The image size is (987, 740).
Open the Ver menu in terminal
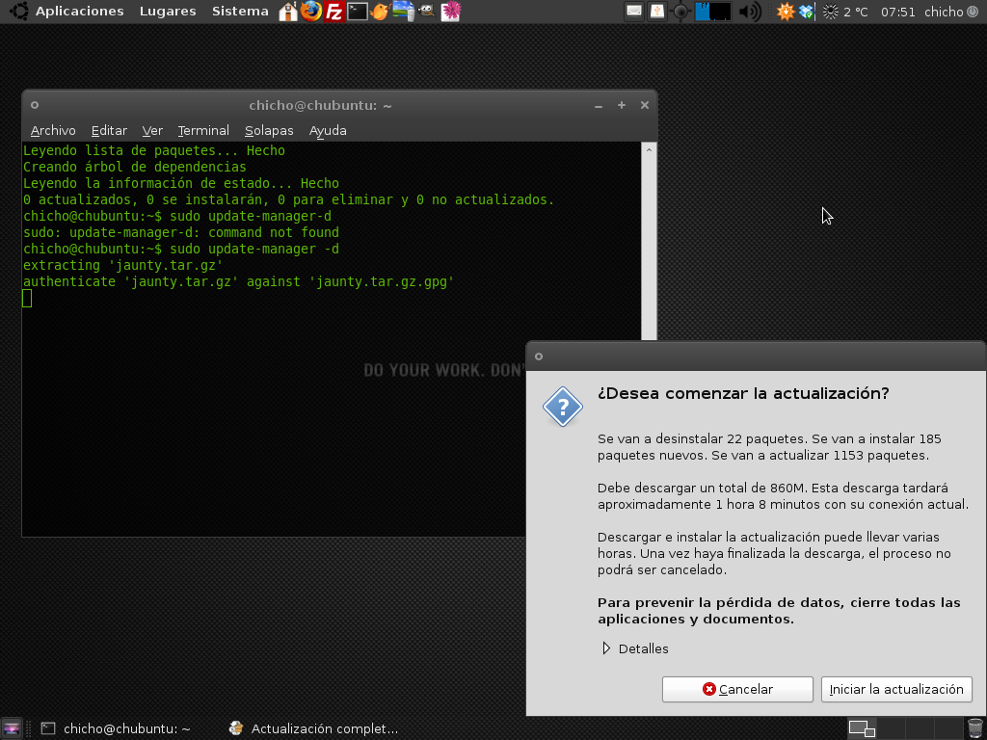152,131
